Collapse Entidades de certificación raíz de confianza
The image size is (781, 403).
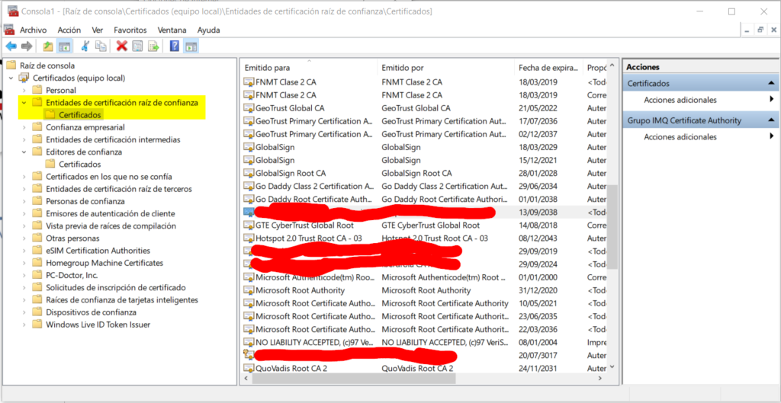[24, 103]
